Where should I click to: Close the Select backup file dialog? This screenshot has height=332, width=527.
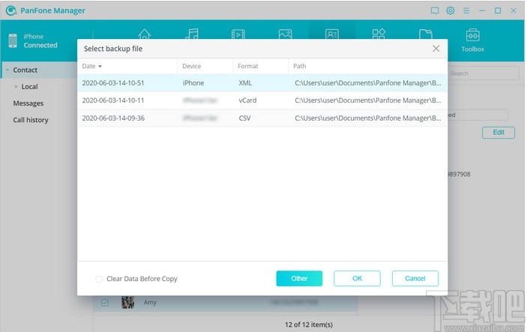(436, 49)
